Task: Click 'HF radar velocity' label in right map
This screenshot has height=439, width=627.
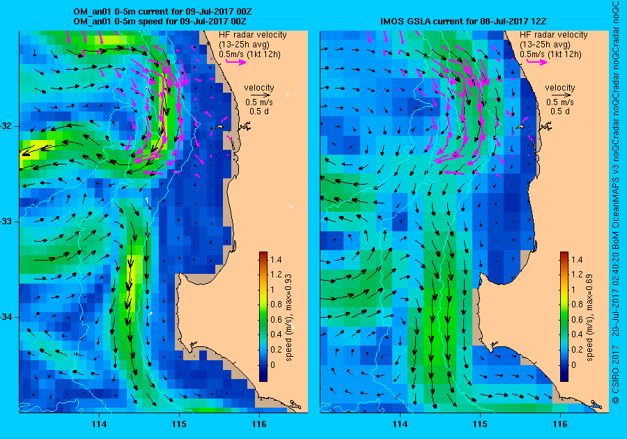Action: (554, 35)
